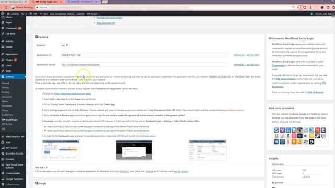Open second Facebook setup screenshot thumbnail

(134, 150)
